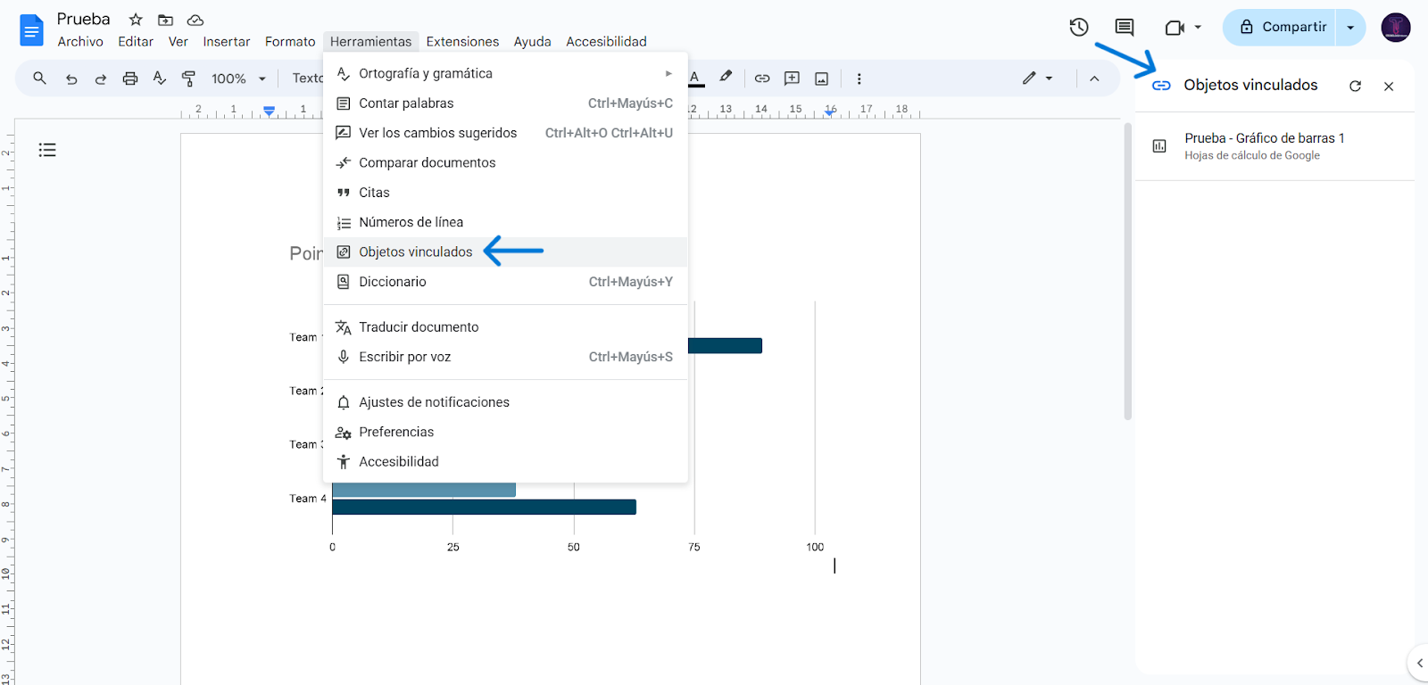The image size is (1428, 685).
Task: Close the Herramientas menu
Action: (370, 41)
